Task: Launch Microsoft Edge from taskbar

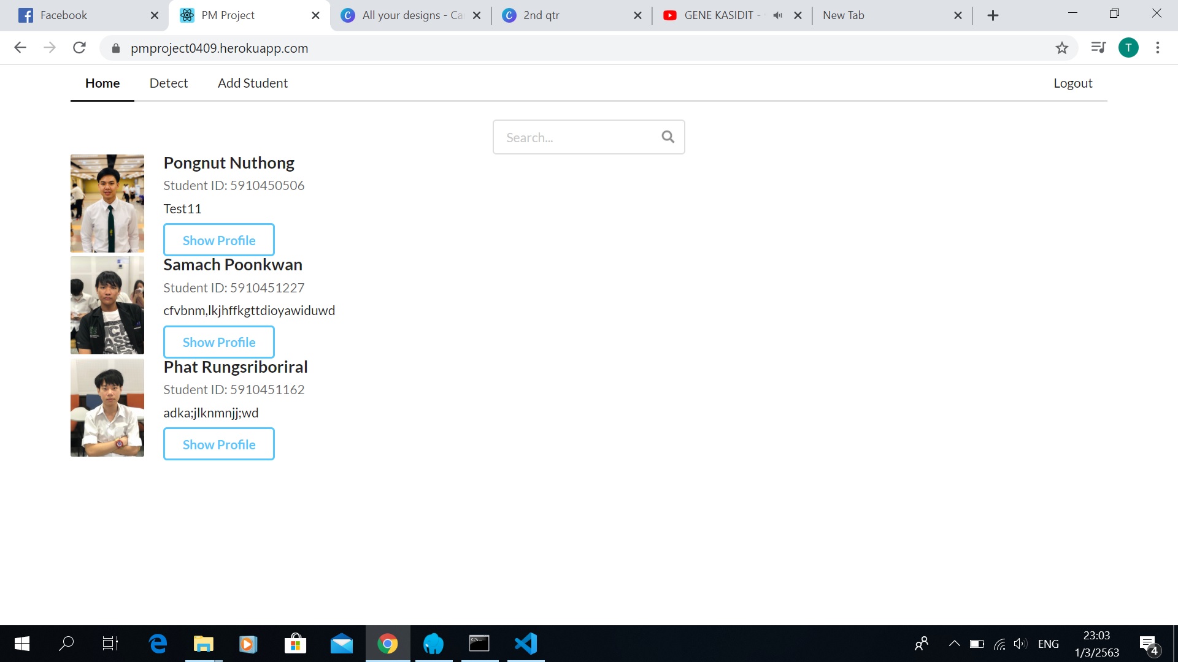Action: (158, 644)
